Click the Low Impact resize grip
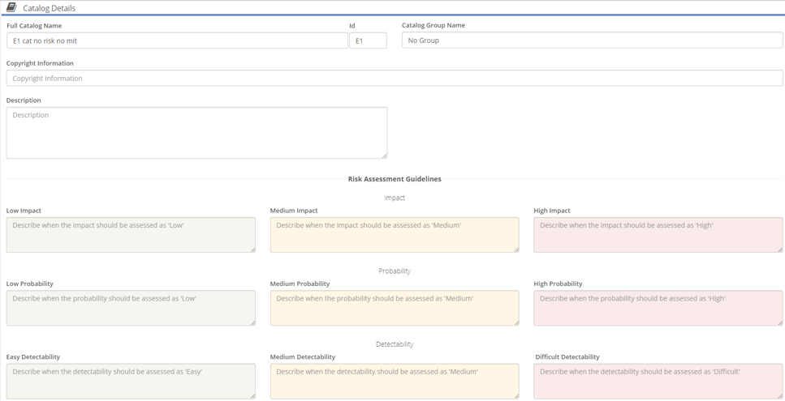The width and height of the screenshot is (785, 401). [x=252, y=250]
